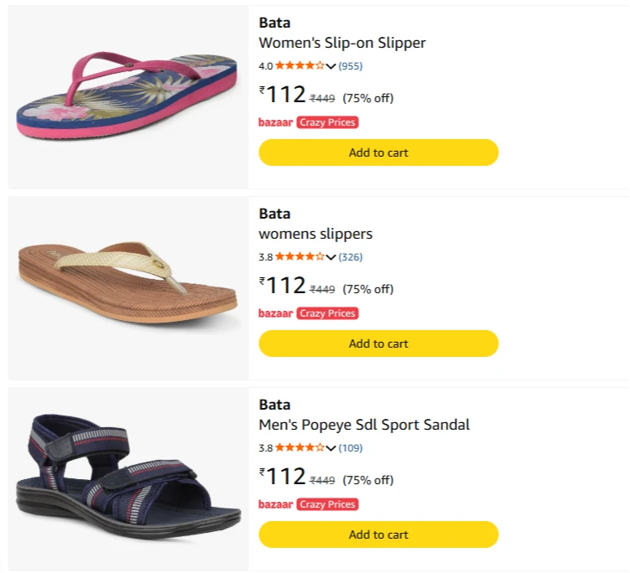Add womens slippers to cart
Image resolution: width=630 pixels, height=573 pixels.
(378, 343)
